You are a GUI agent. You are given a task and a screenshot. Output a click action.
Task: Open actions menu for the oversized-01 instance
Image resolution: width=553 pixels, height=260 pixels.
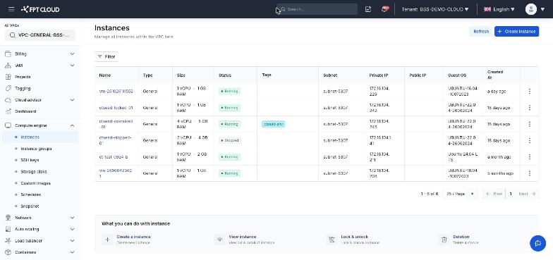point(529,124)
